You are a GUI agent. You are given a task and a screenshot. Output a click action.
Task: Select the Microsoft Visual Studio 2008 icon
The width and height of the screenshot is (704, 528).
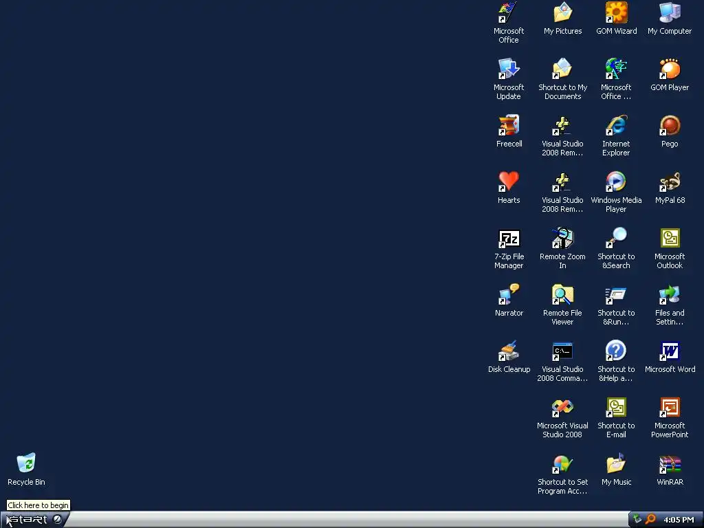[562, 407]
